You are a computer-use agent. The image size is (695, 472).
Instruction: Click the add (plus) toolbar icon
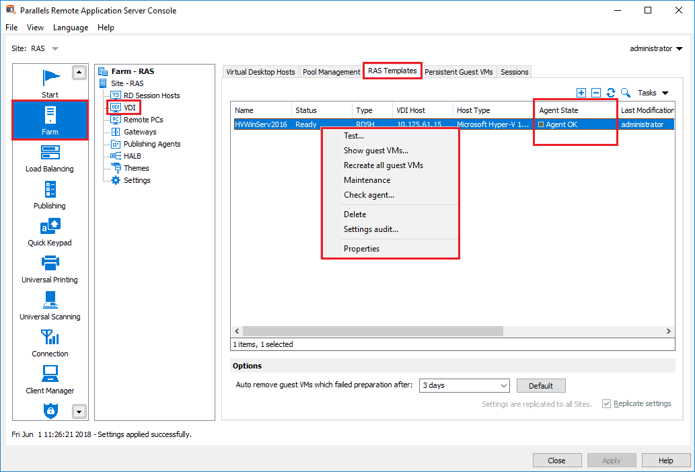tap(581, 93)
